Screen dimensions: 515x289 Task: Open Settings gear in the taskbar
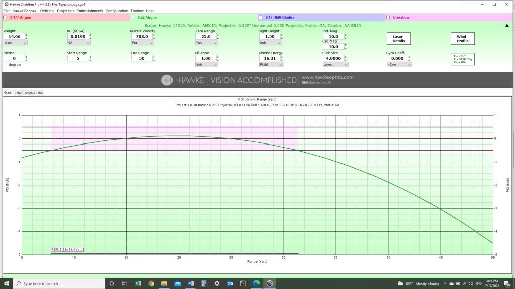point(217,284)
